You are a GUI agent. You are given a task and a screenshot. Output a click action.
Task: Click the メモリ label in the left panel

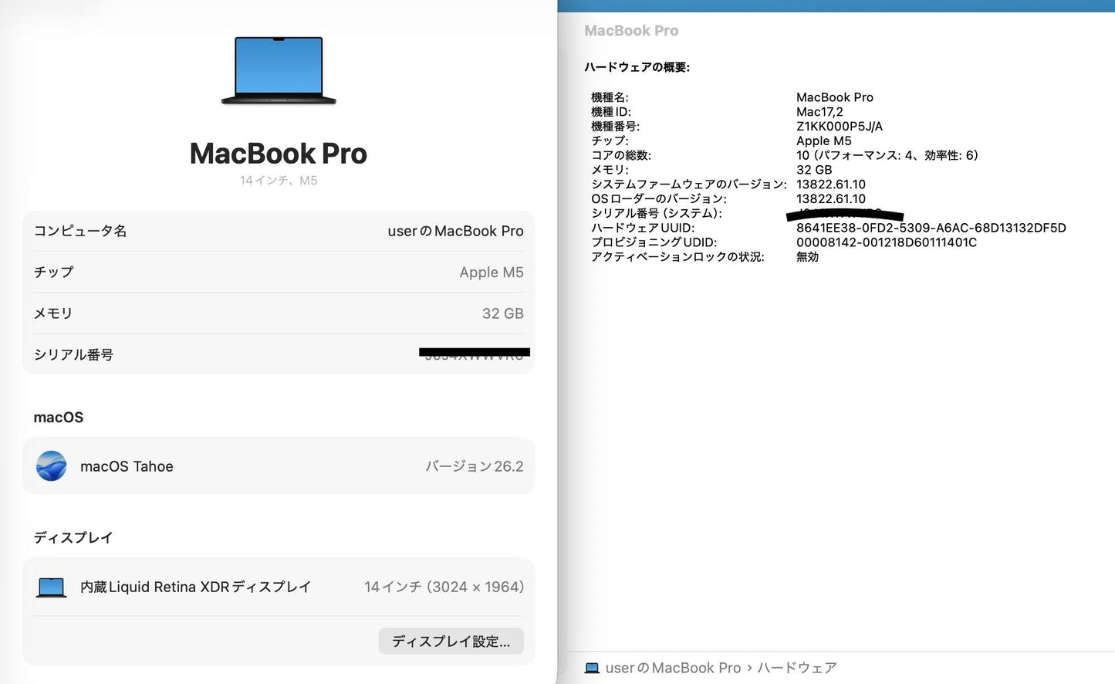[53, 313]
